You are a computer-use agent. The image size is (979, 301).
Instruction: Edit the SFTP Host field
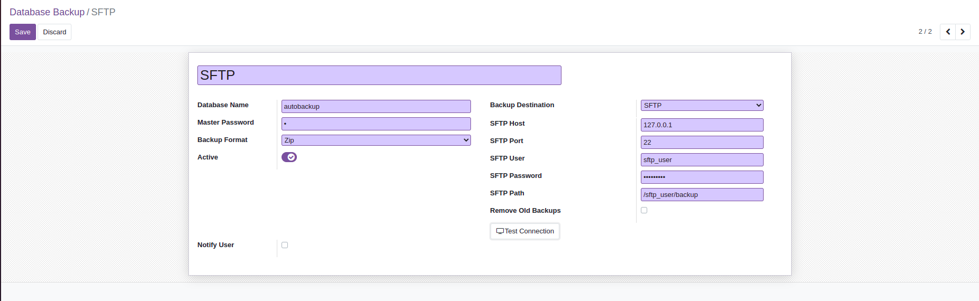702,125
